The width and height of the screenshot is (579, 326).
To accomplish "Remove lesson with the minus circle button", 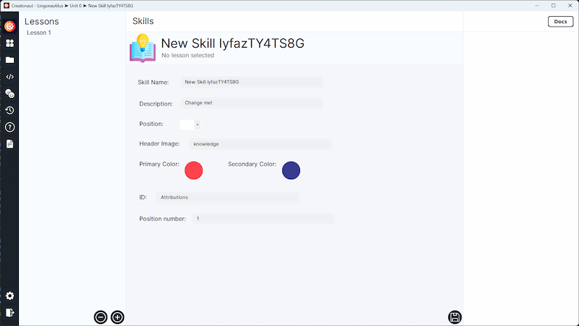I will tap(101, 317).
